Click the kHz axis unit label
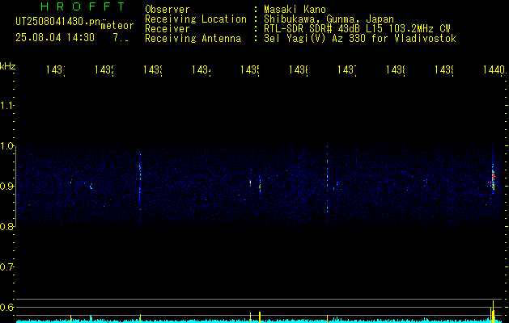 [7, 66]
